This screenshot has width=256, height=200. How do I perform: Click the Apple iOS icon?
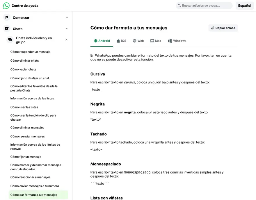tap(118, 41)
